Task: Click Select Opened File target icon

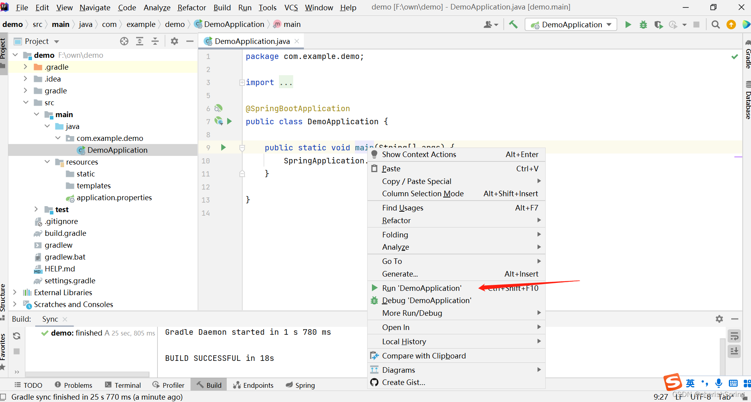Action: click(124, 41)
